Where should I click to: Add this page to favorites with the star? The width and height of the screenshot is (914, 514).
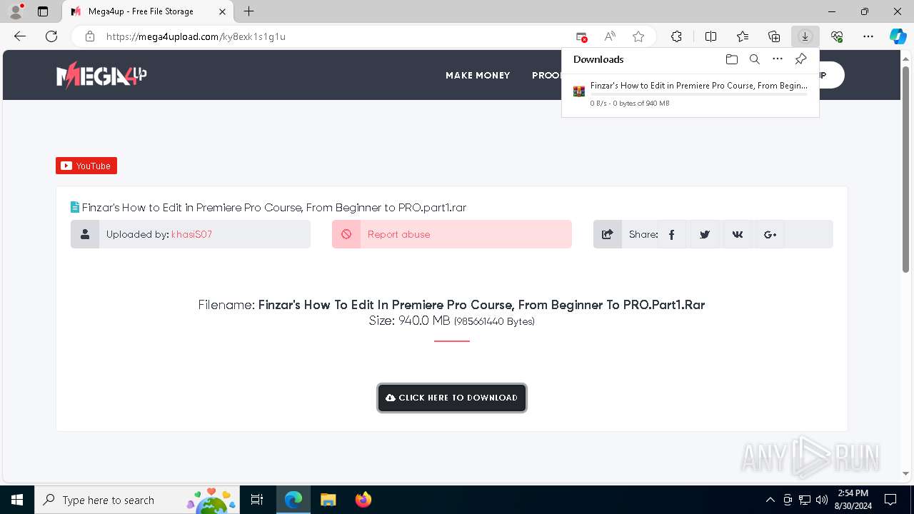click(638, 36)
